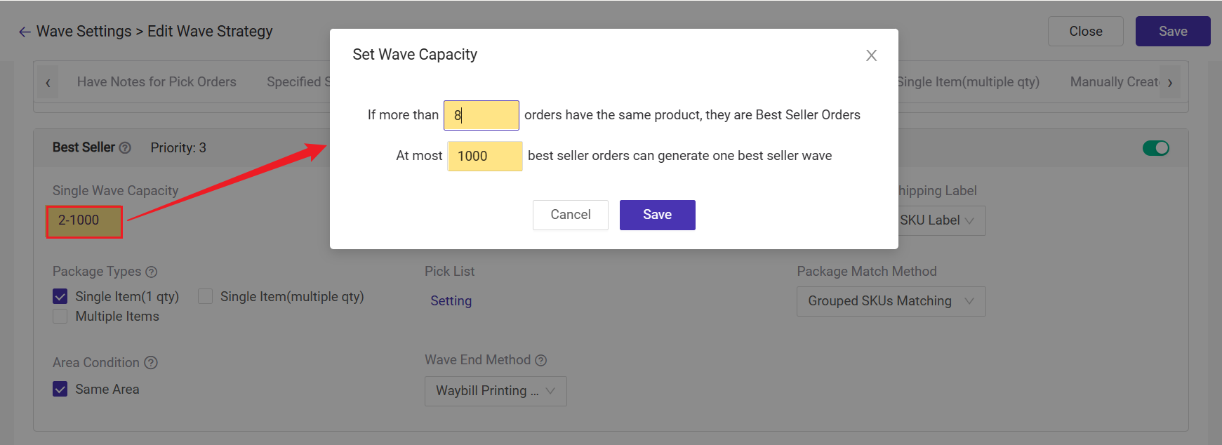Uncheck the Same Area checkbox
The image size is (1222, 445).
60,390
